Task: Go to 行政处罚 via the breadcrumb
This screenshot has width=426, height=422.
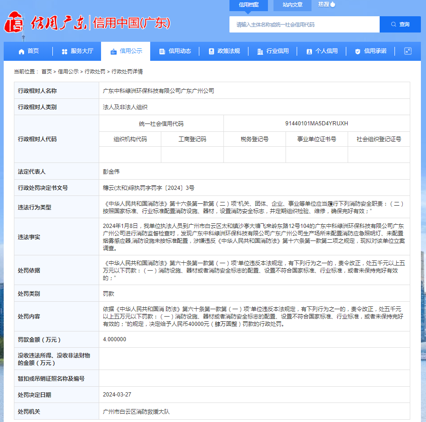Action: pyautogui.click(x=95, y=71)
